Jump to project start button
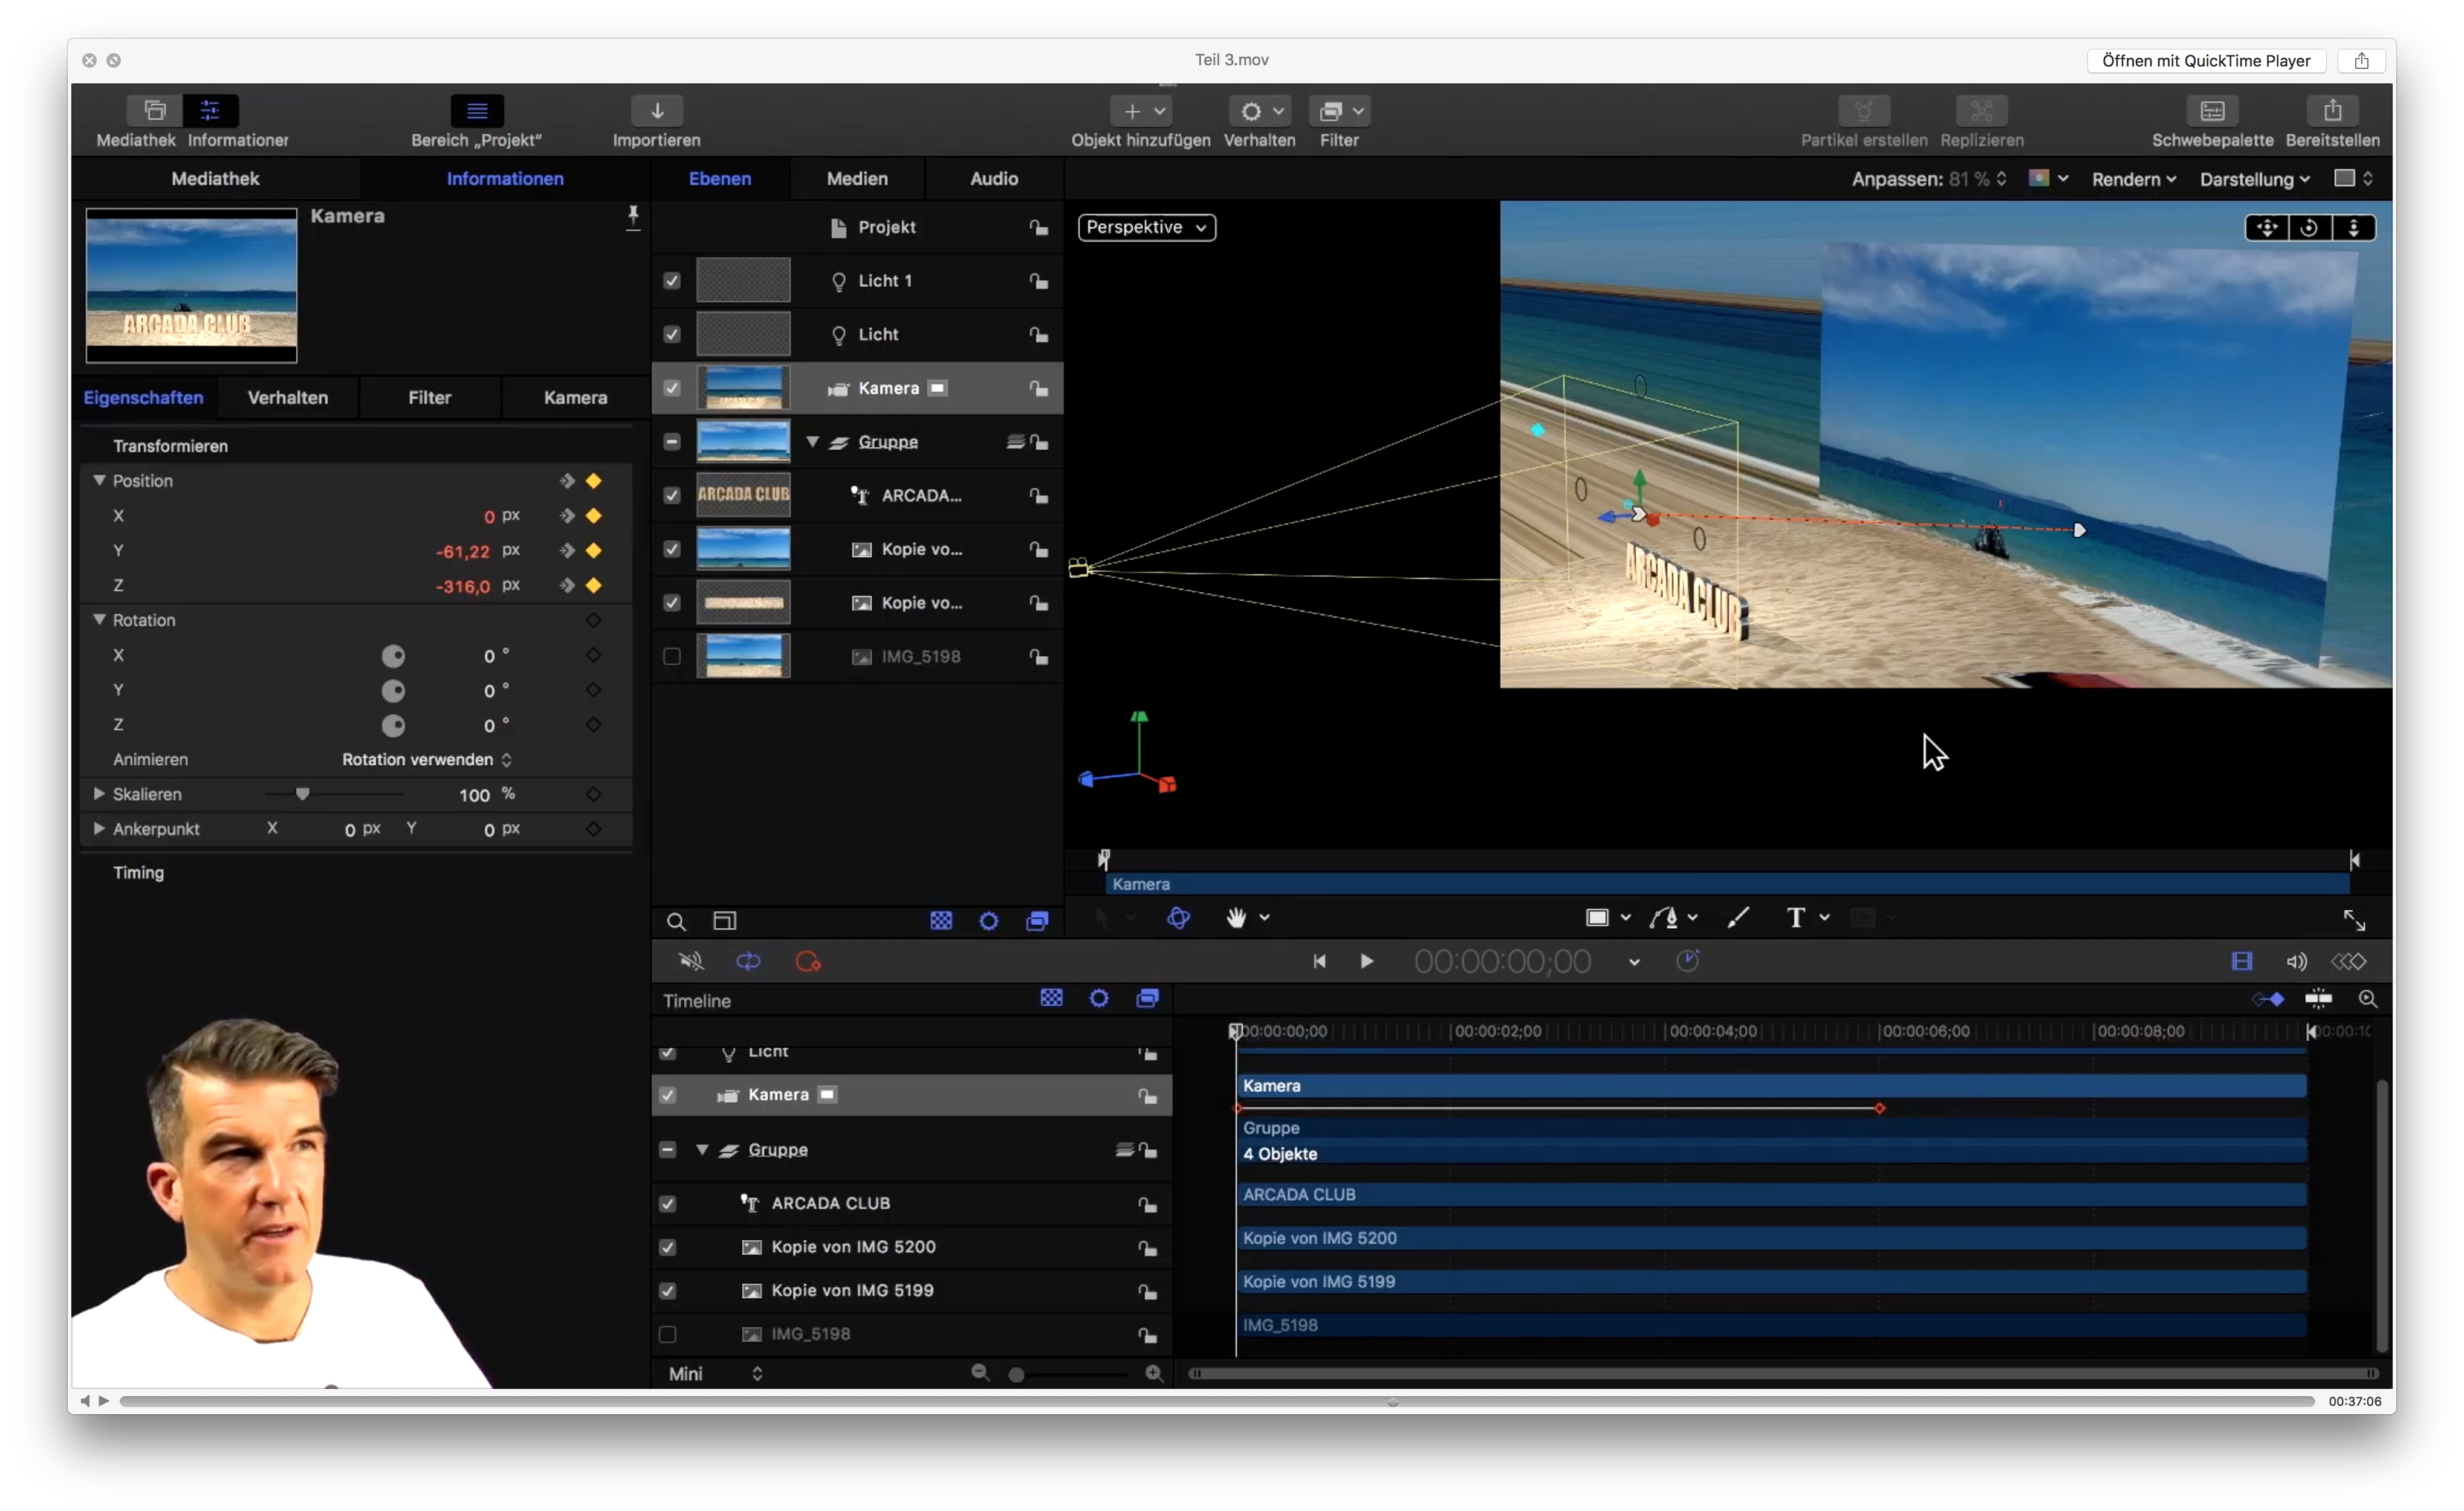The image size is (2464, 1511). click(x=1319, y=961)
